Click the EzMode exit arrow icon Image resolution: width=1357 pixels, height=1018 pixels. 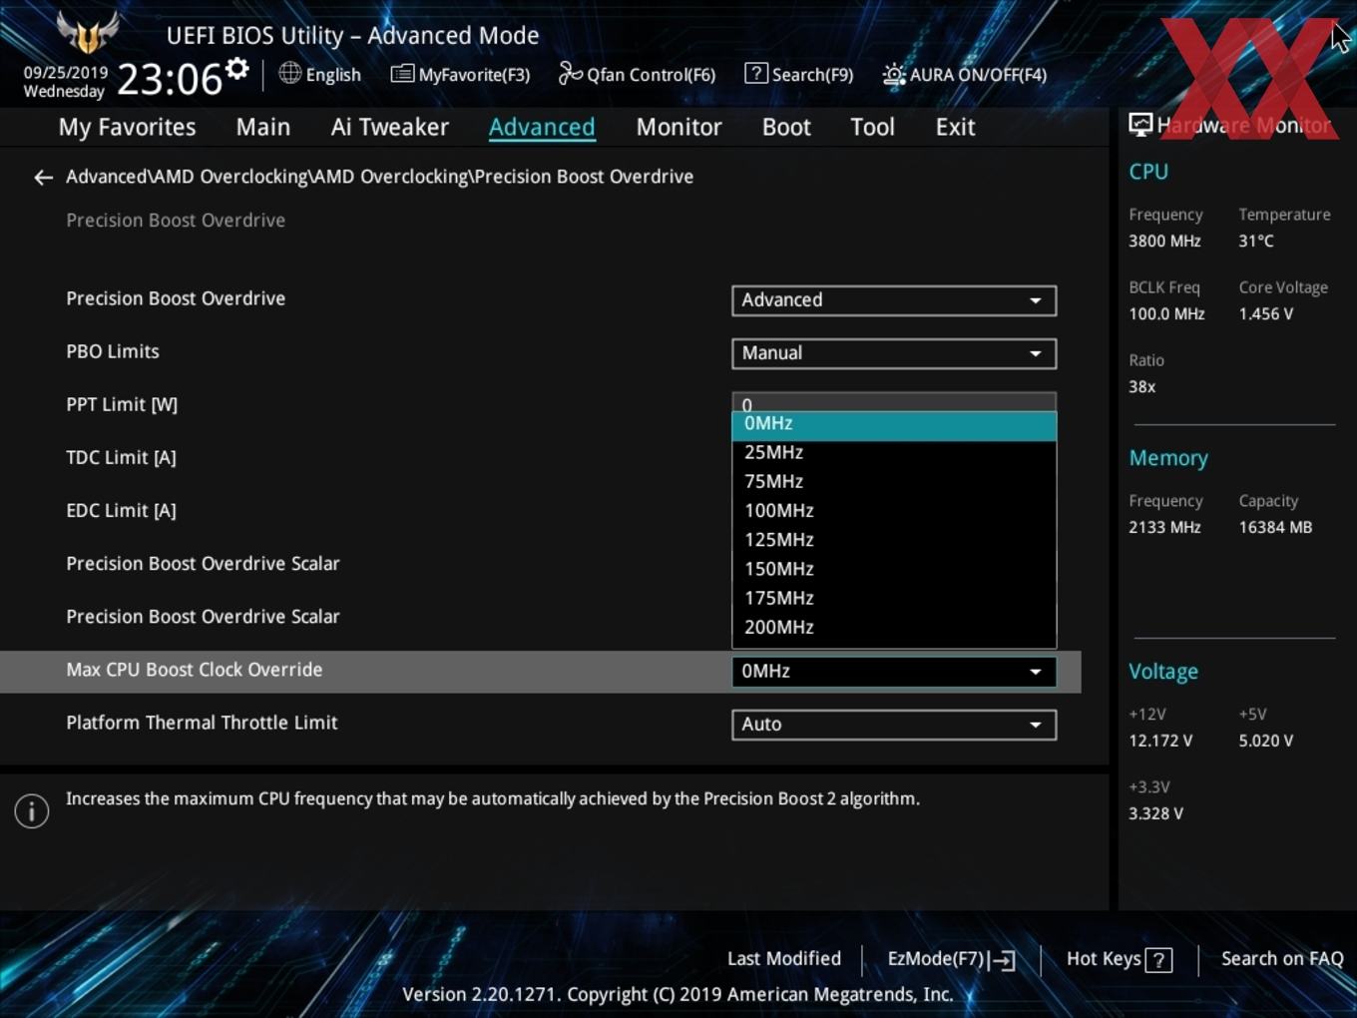pos(1004,960)
